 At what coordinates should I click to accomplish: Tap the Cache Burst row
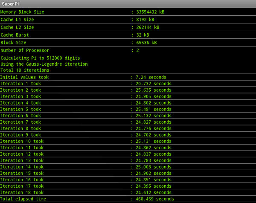(x=128, y=35)
